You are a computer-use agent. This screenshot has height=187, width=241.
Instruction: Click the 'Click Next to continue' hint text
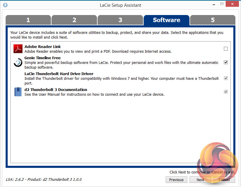click(202, 172)
